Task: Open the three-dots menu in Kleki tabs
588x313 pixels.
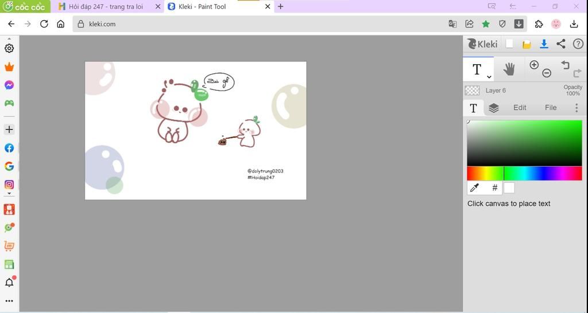Action: (577, 108)
